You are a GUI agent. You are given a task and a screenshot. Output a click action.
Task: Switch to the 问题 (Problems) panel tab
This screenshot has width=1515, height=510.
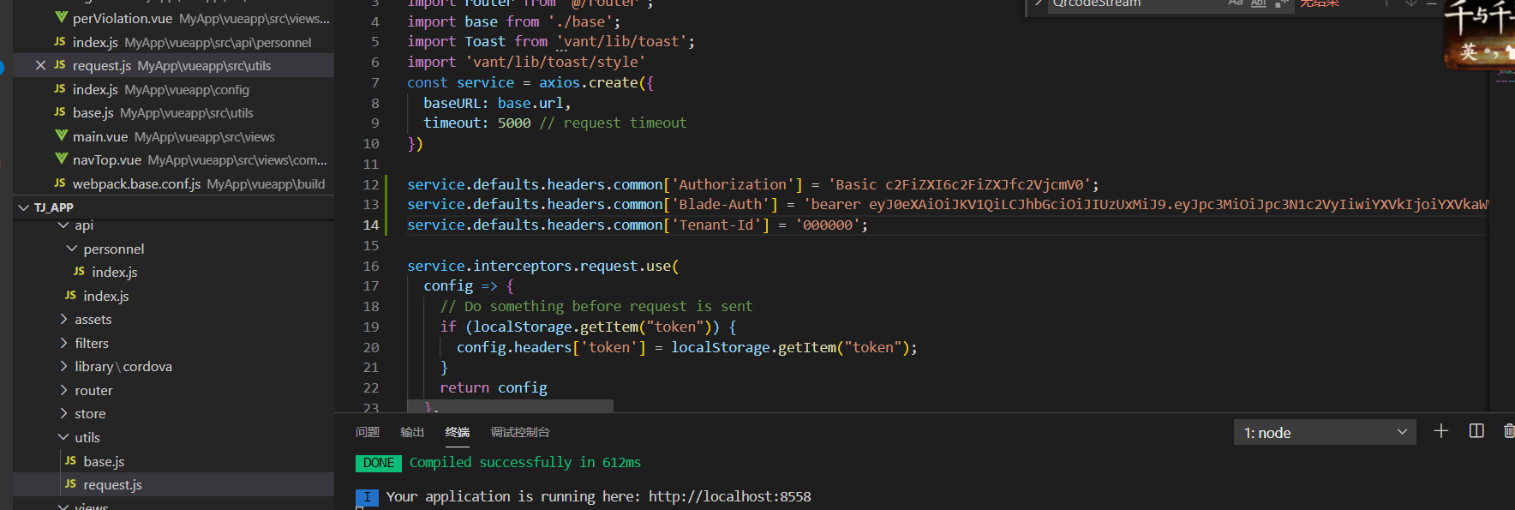(x=368, y=432)
